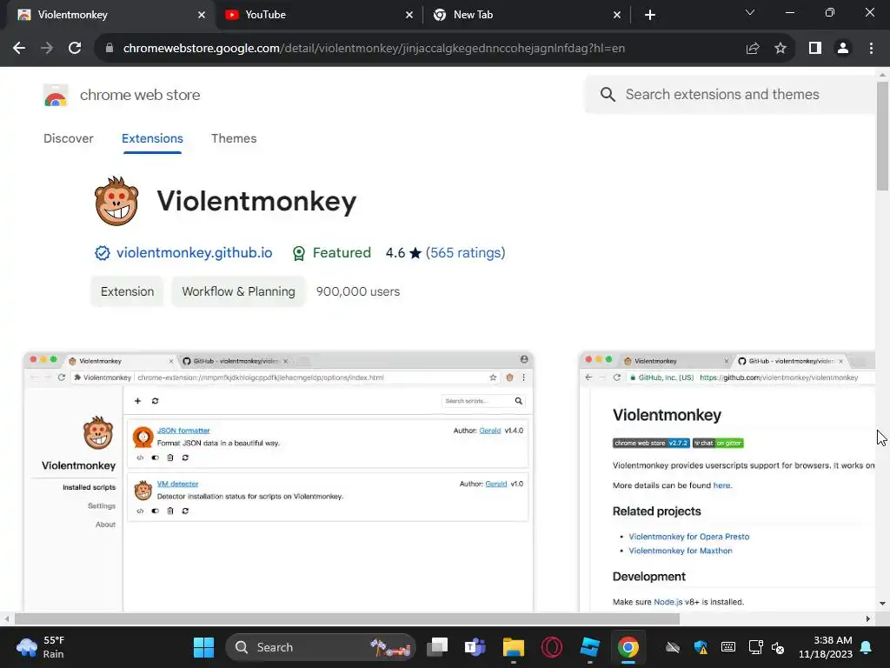Open Task View from the taskbar
Screen dimensions: 890x668
[438, 647]
